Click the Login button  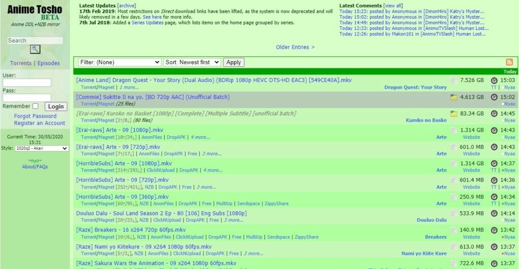click(x=56, y=106)
